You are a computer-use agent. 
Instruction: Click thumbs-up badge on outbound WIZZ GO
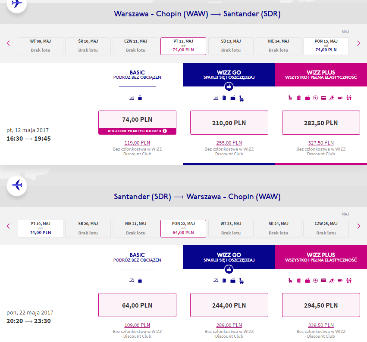[x=229, y=87]
